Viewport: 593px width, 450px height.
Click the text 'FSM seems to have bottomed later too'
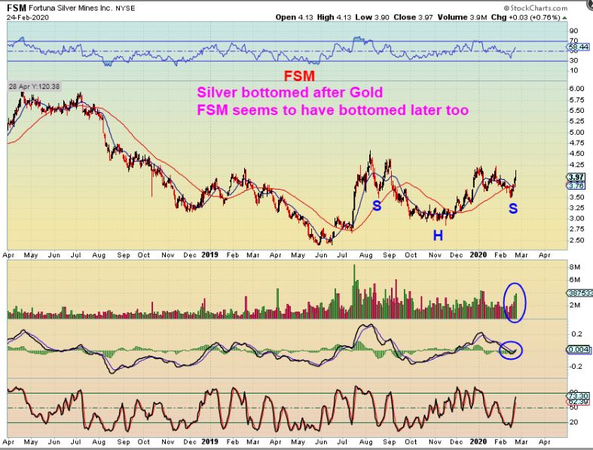coord(333,110)
